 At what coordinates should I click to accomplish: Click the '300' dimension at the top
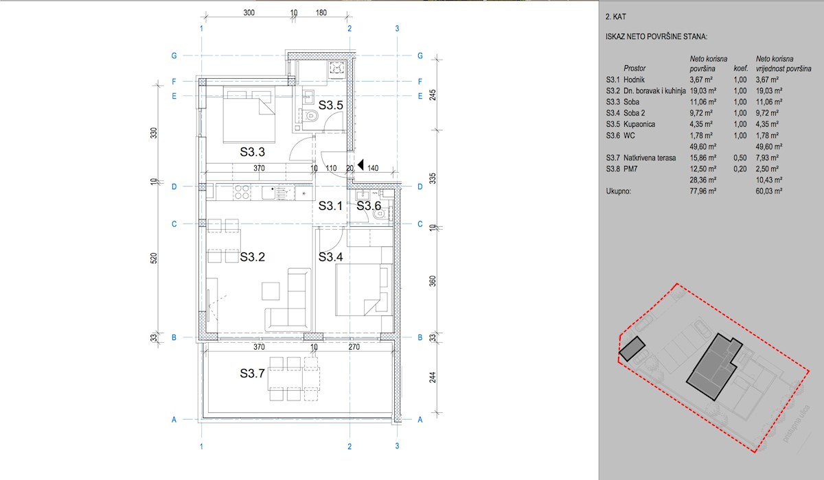click(249, 13)
